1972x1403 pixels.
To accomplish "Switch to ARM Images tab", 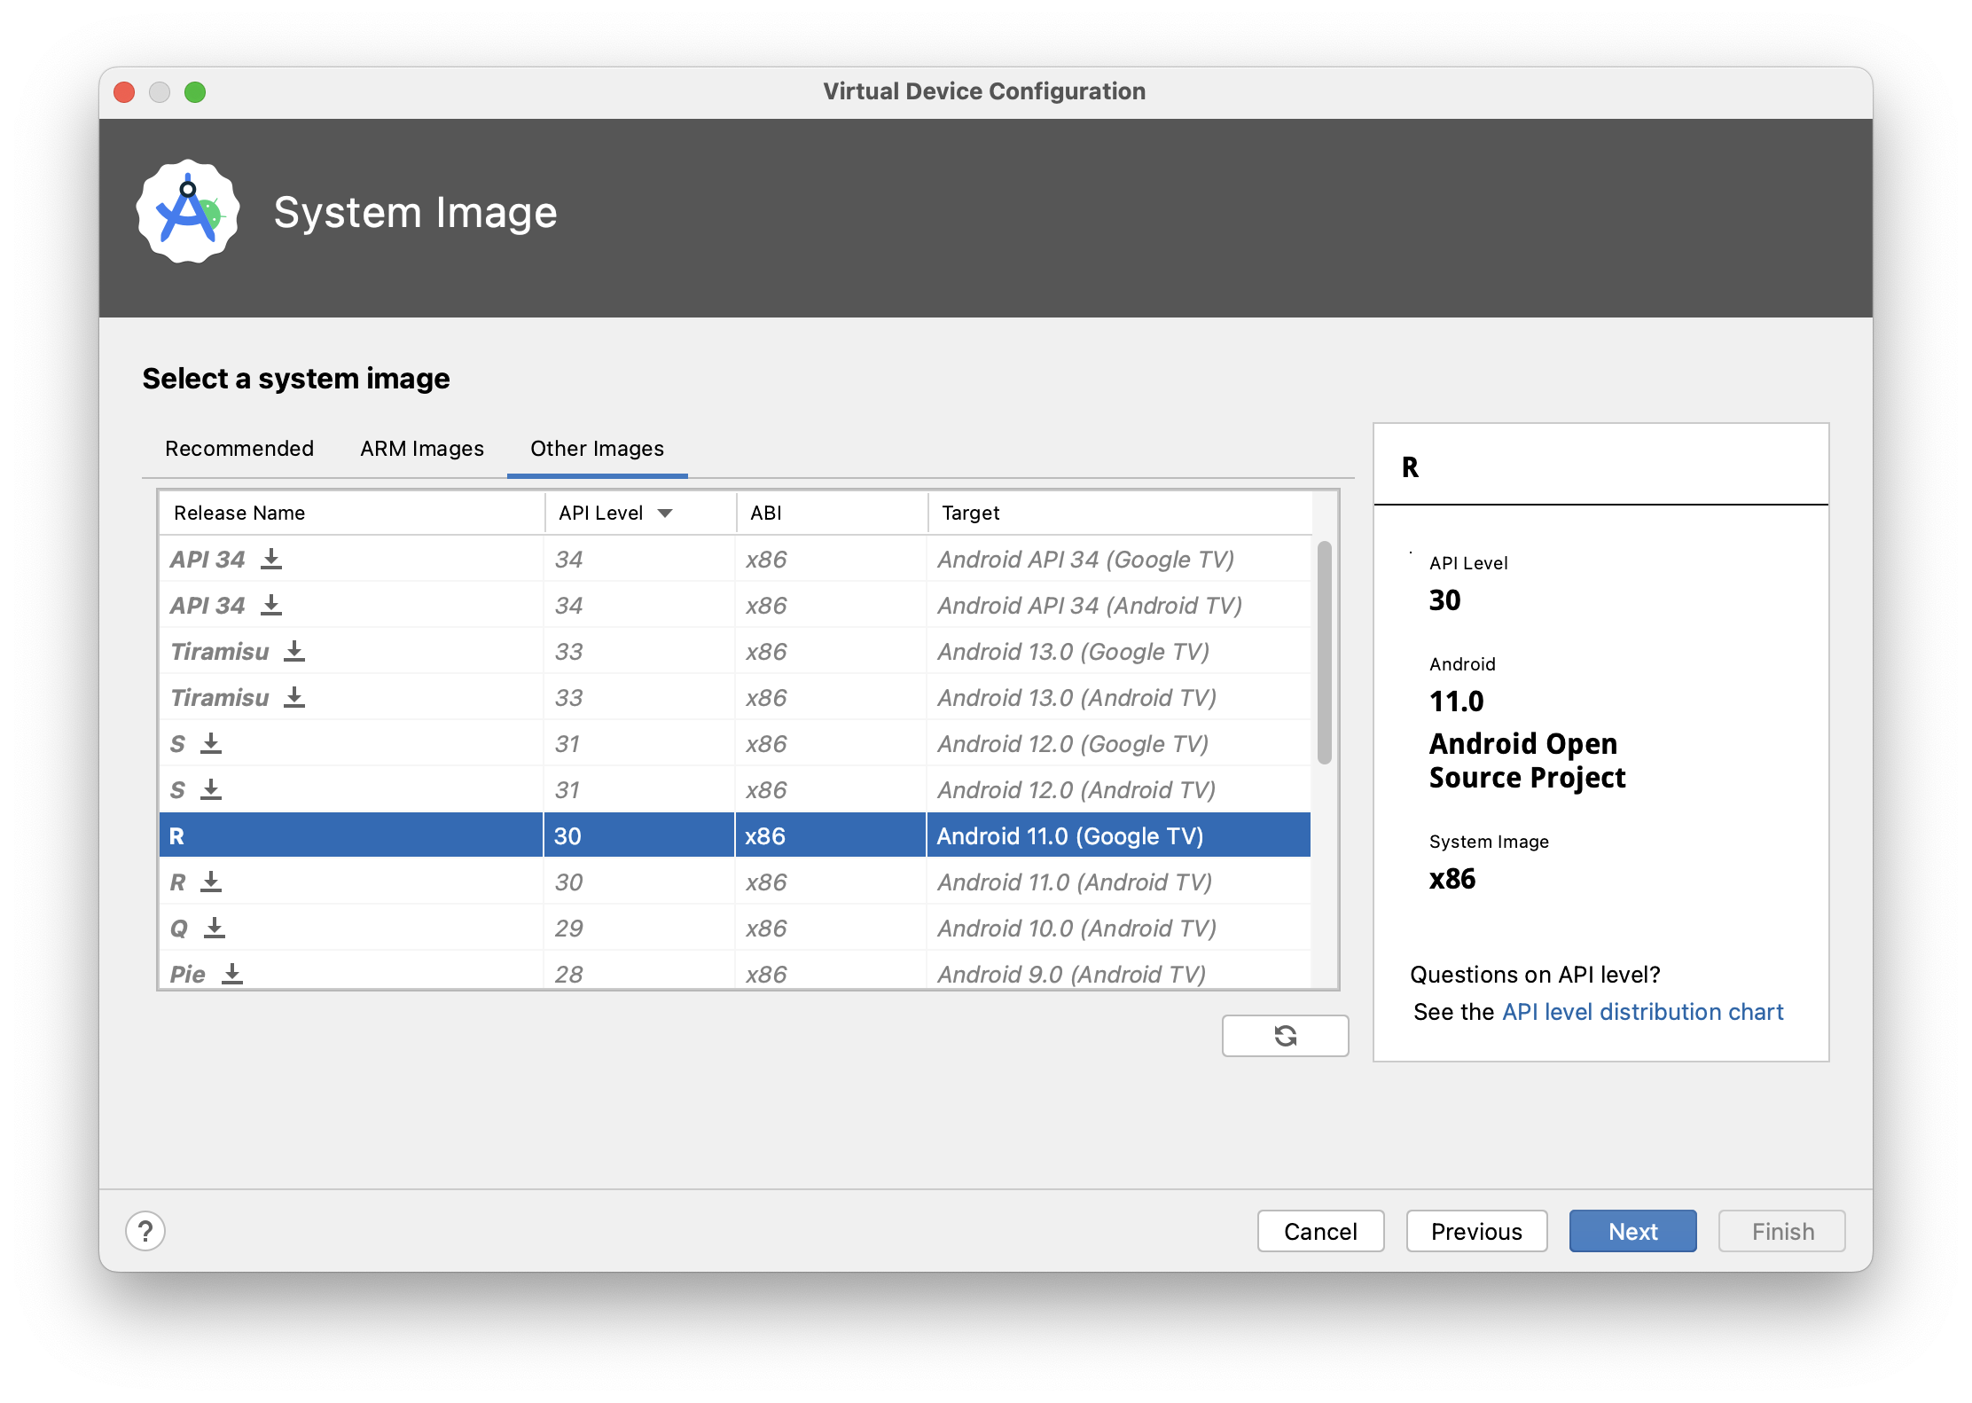I will 422,449.
